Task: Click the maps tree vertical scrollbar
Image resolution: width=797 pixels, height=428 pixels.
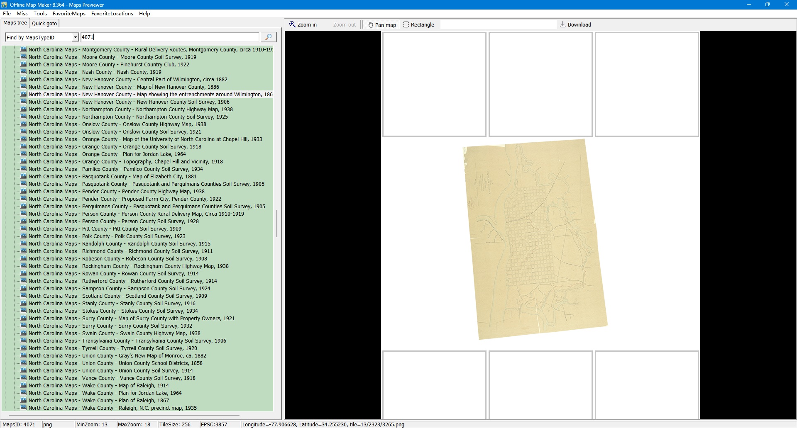Action: [277, 224]
